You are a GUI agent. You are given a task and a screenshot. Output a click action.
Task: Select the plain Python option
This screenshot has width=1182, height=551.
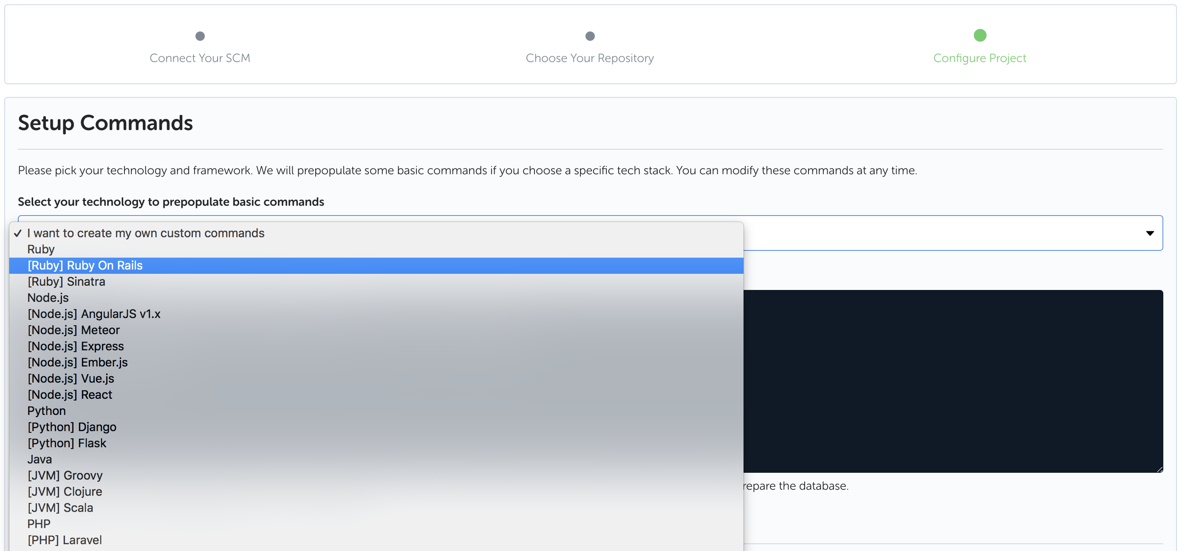coord(376,411)
